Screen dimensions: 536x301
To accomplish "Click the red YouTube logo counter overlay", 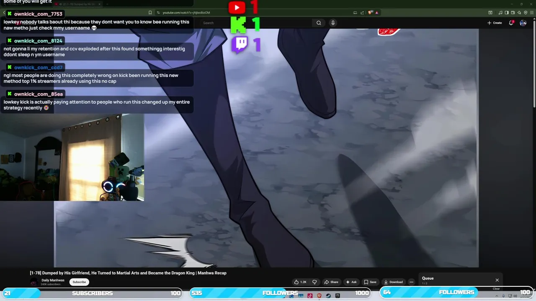I will point(237,7).
